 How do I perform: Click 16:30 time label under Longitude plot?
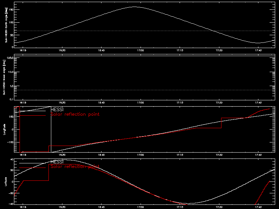[x=62, y=155]
